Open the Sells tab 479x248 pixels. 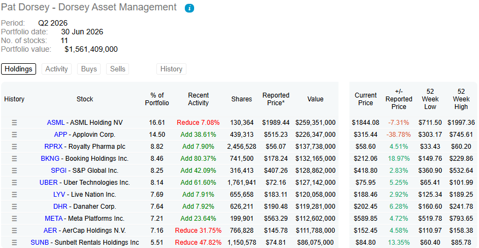click(118, 69)
